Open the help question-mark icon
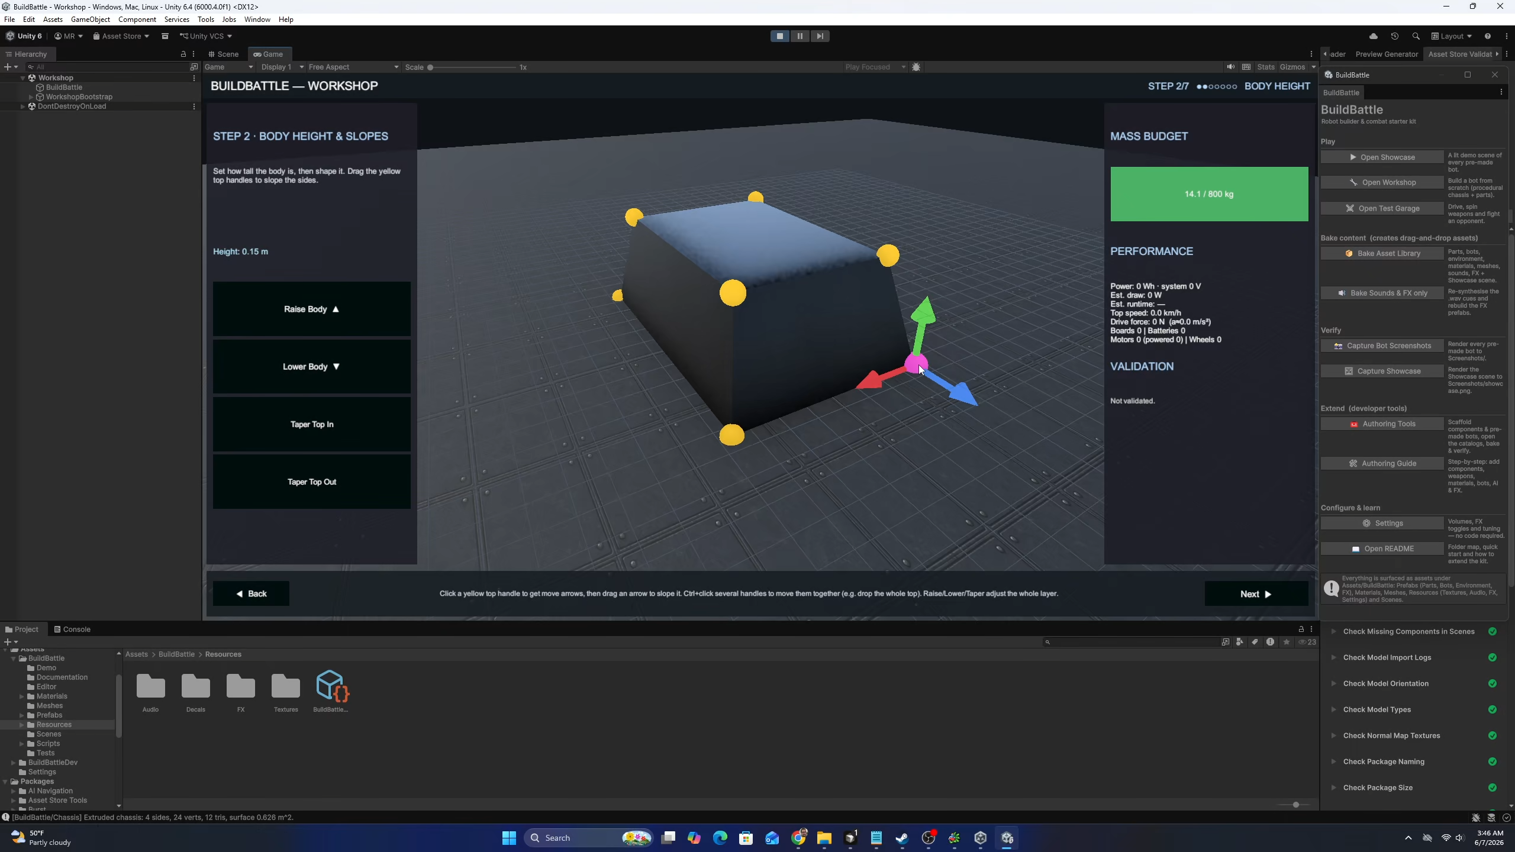The height and width of the screenshot is (852, 1515). point(1487,36)
